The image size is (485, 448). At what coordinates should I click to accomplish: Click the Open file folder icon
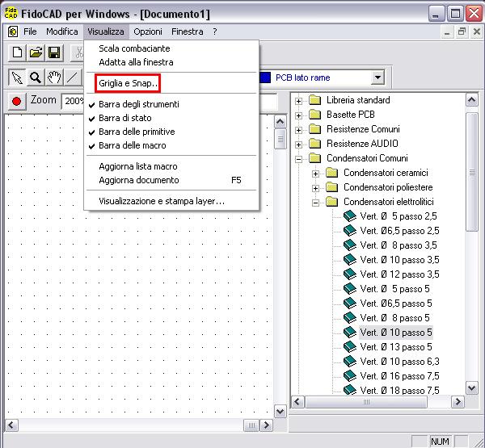click(x=36, y=52)
